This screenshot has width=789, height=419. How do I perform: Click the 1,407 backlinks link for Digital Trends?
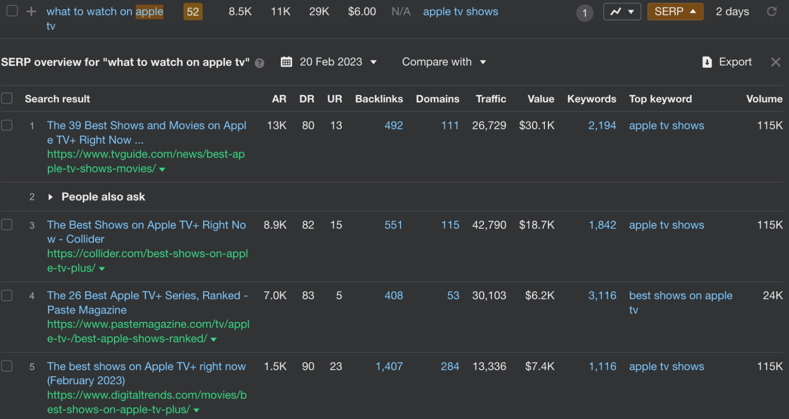tap(390, 367)
